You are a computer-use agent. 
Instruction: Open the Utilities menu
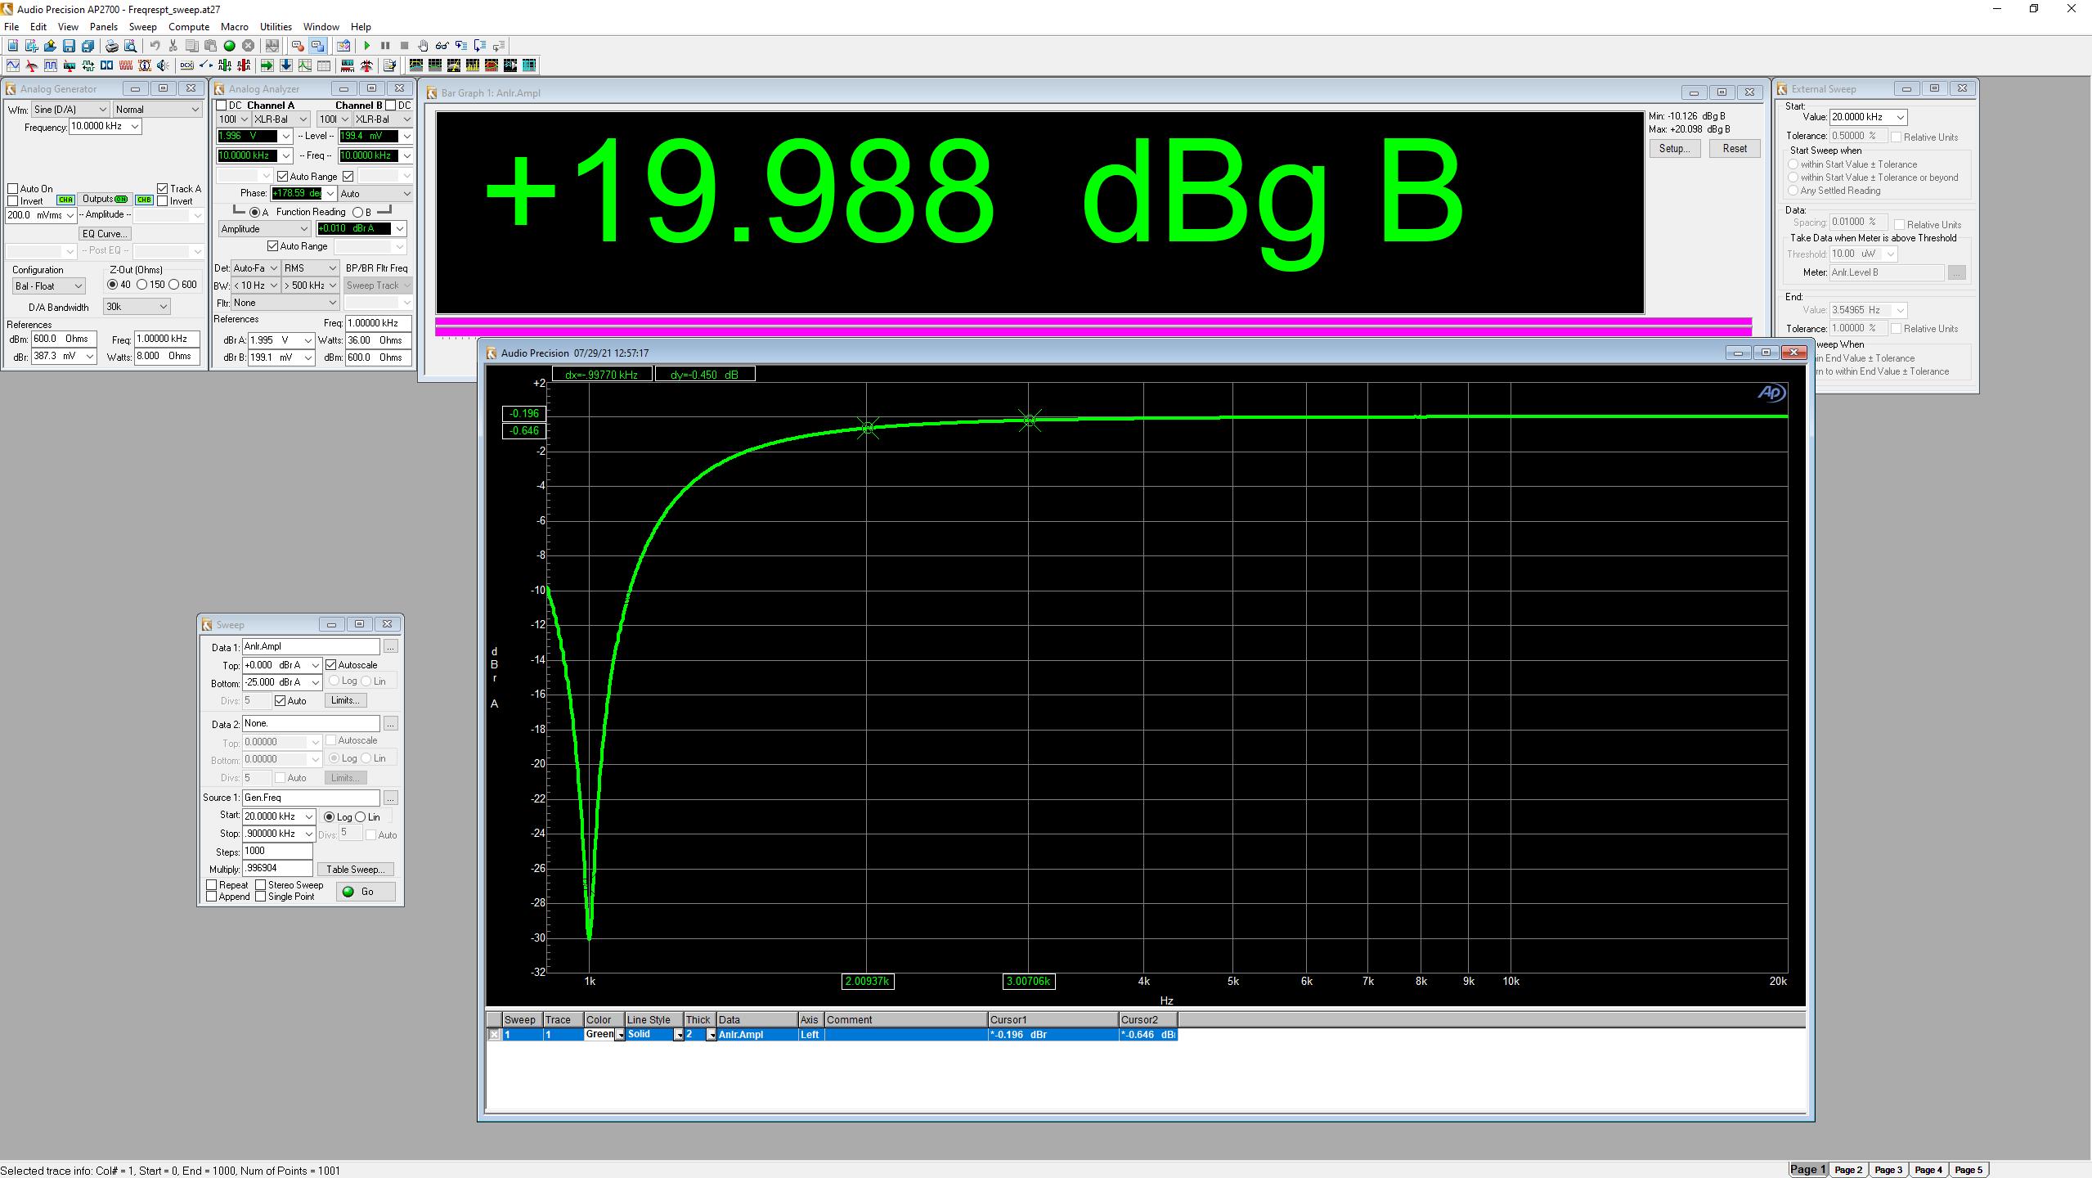[276, 27]
